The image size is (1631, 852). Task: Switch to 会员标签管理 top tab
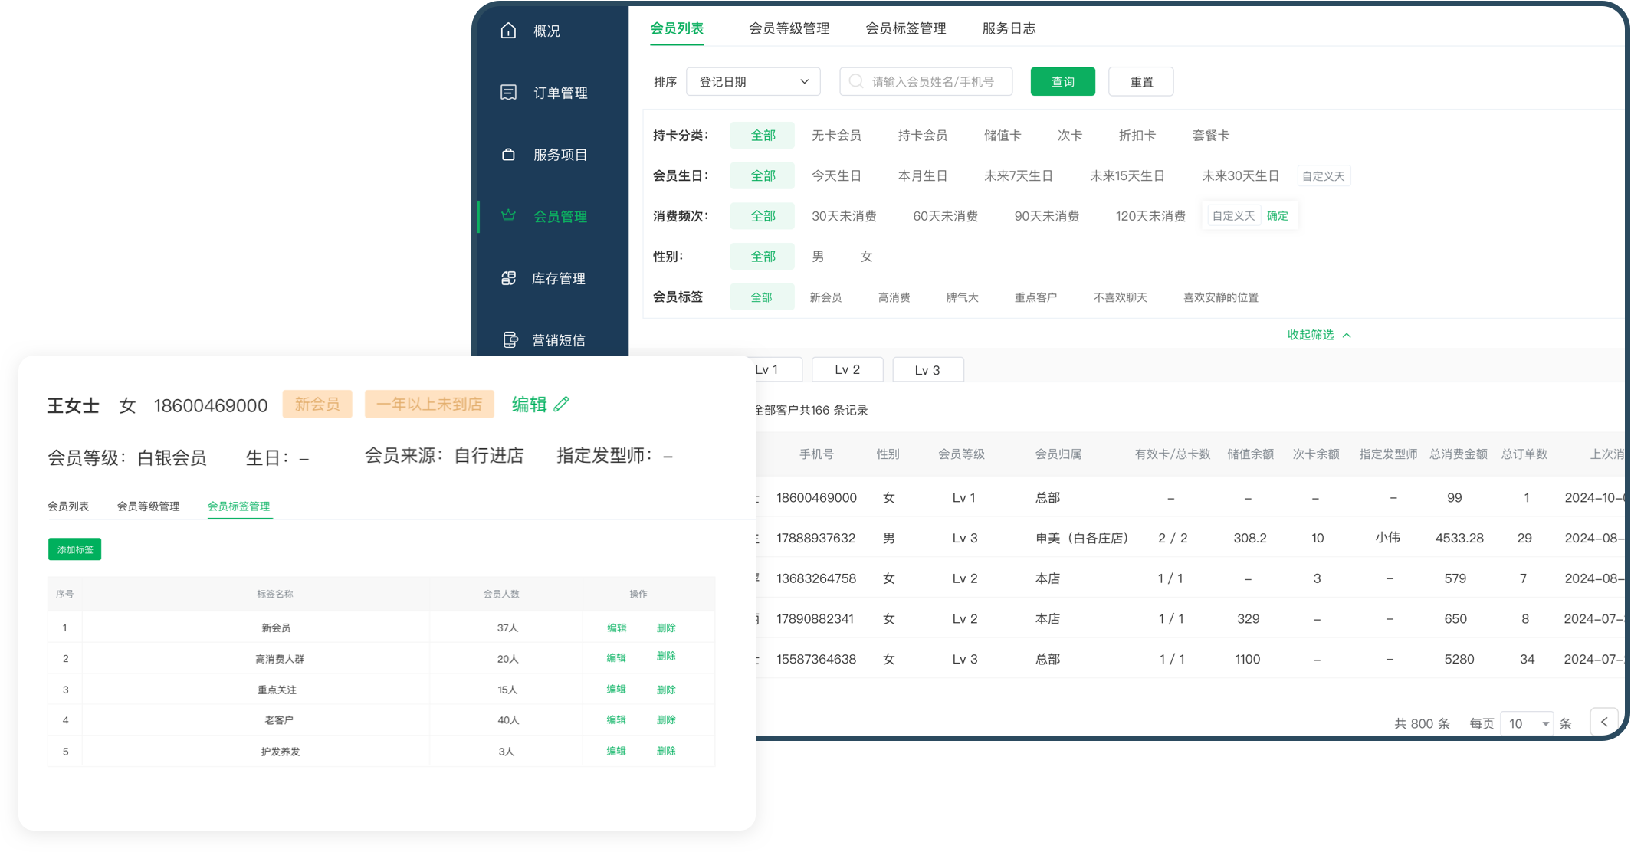click(x=905, y=28)
